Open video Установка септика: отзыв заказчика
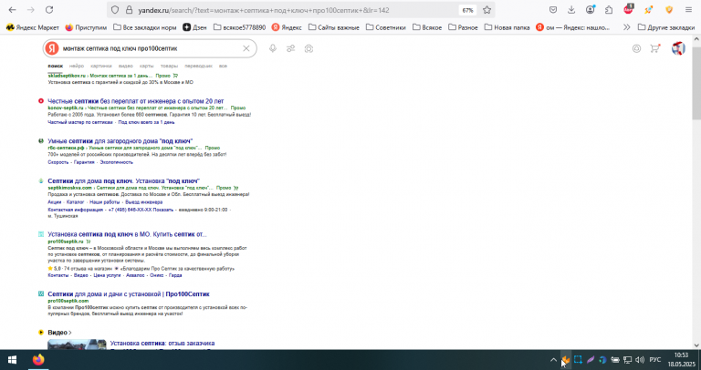This screenshot has height=370, width=701. 162,344
